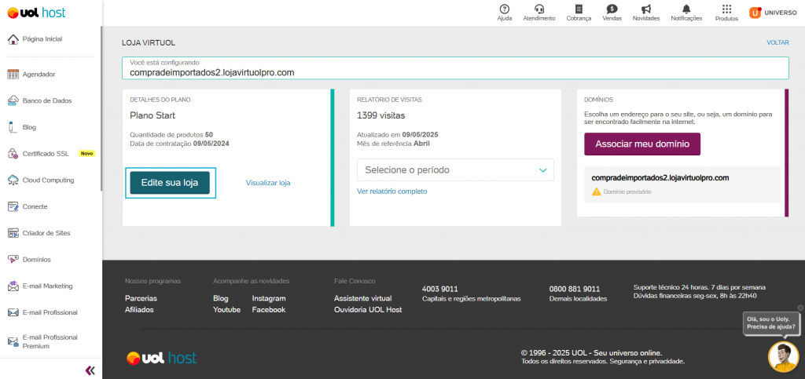The image size is (805, 379).
Task: Click the Novo badge beside Certificado SSL
Action: click(86, 154)
